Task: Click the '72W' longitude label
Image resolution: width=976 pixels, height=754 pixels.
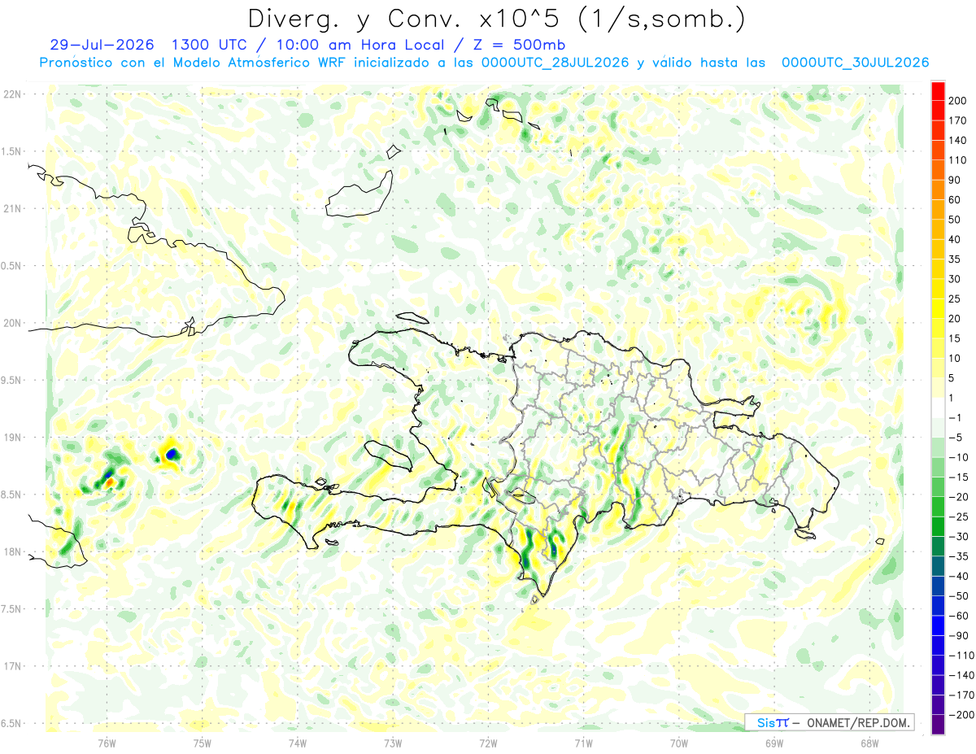Action: tap(488, 743)
